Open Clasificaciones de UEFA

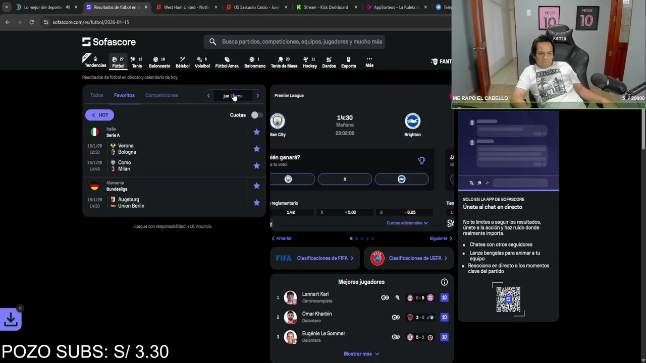pyautogui.click(x=409, y=258)
